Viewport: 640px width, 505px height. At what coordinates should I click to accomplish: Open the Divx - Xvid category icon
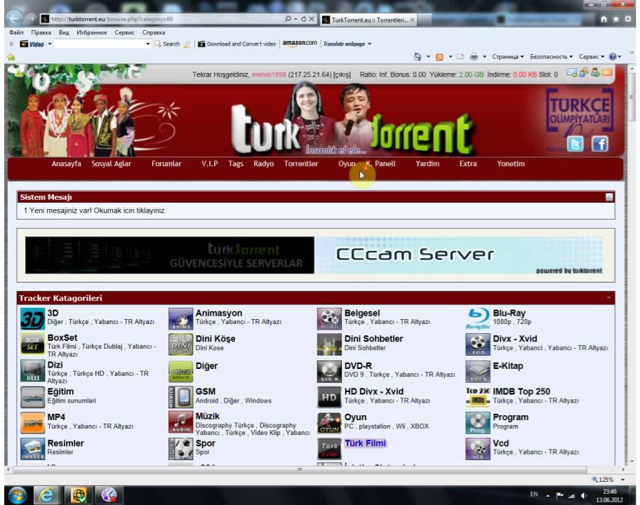tap(478, 344)
